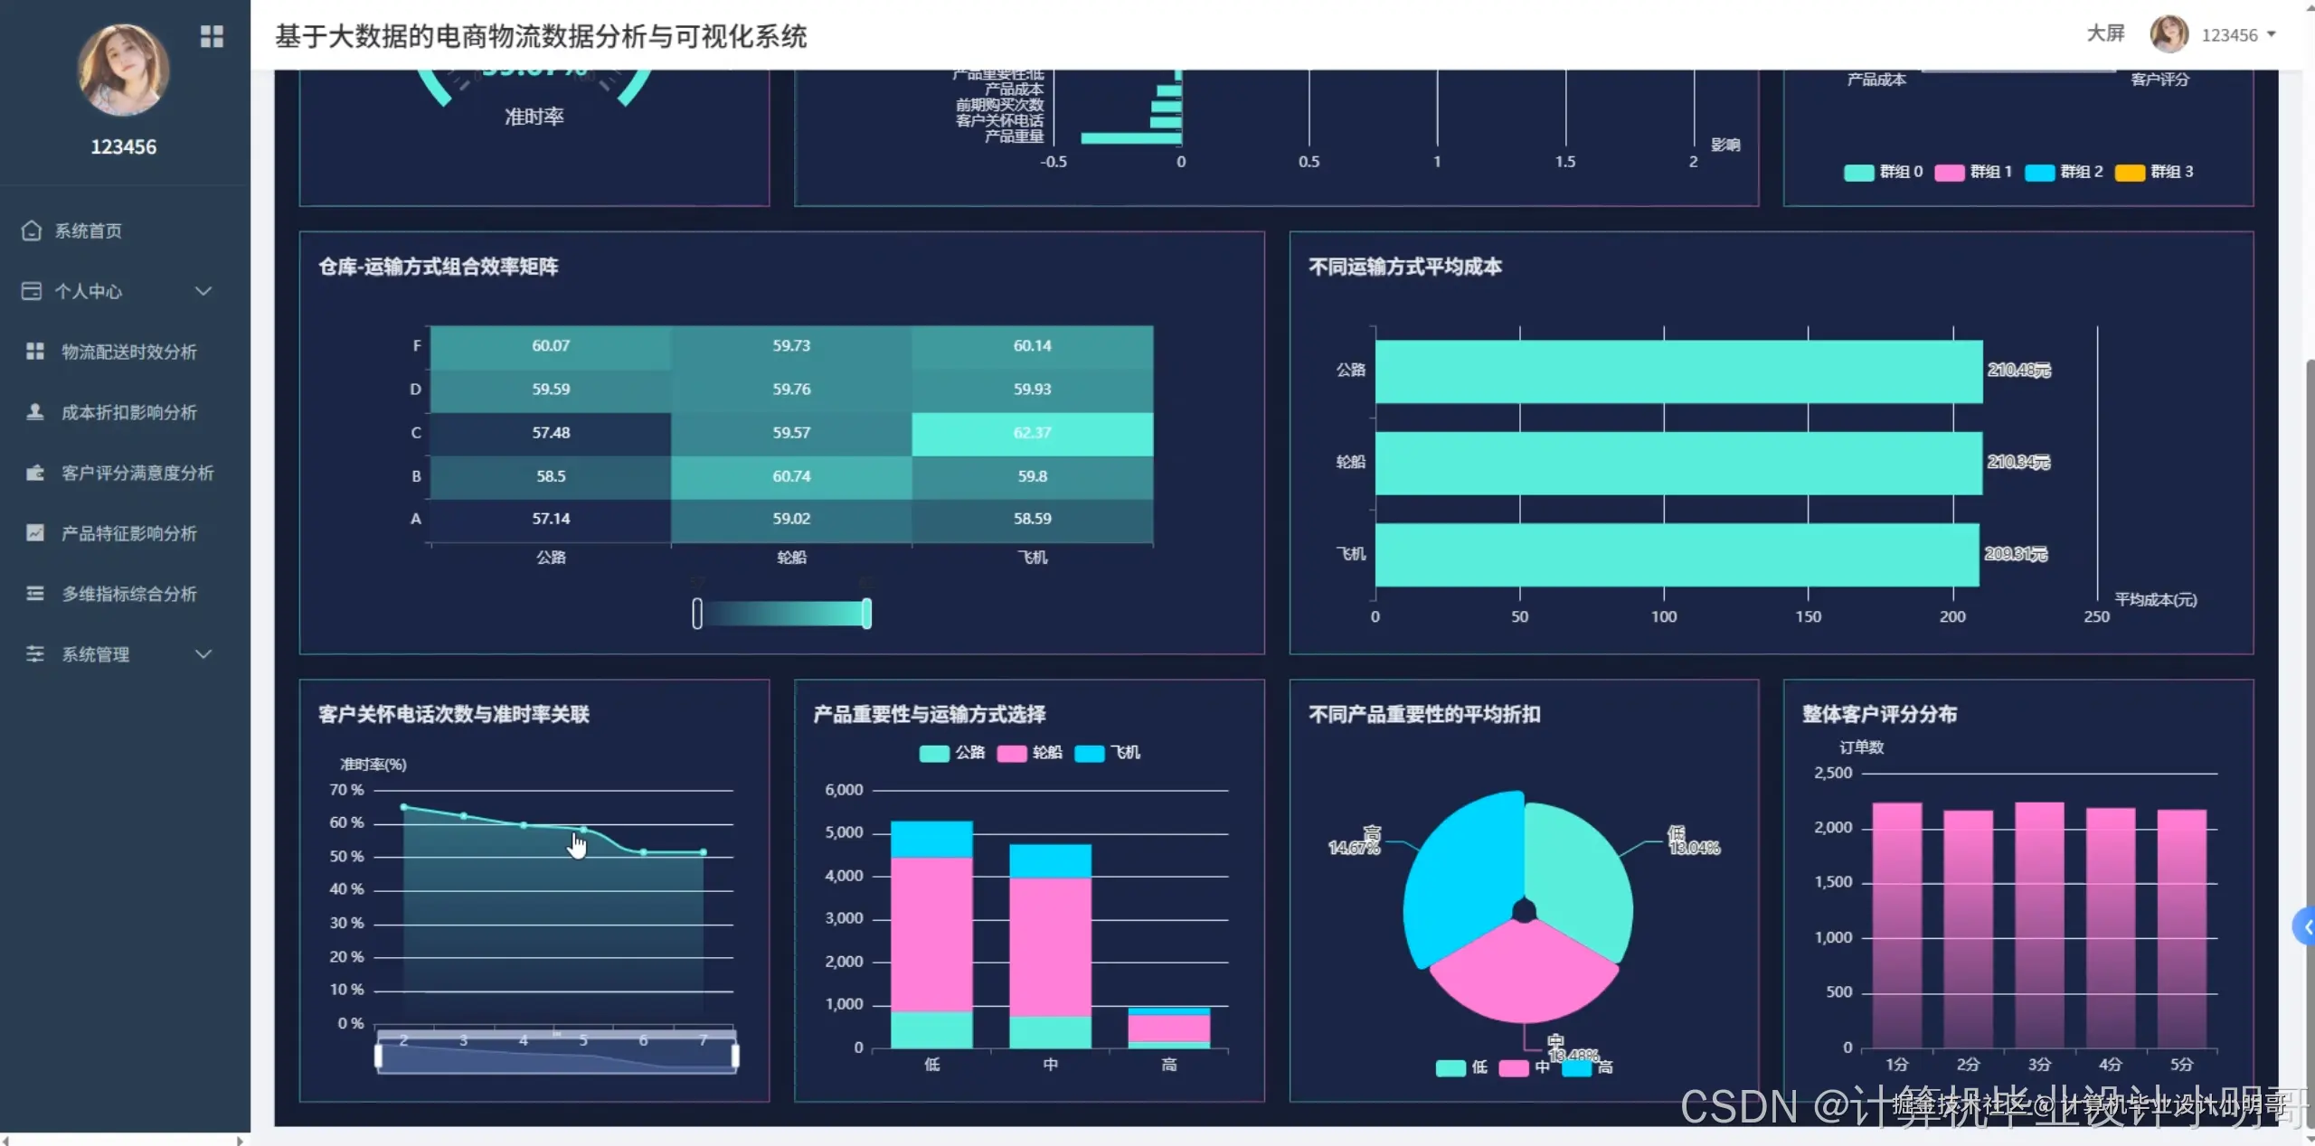This screenshot has width=2315, height=1146.
Task: Click the sidebar profile avatar photo
Action: pyautogui.click(x=124, y=70)
